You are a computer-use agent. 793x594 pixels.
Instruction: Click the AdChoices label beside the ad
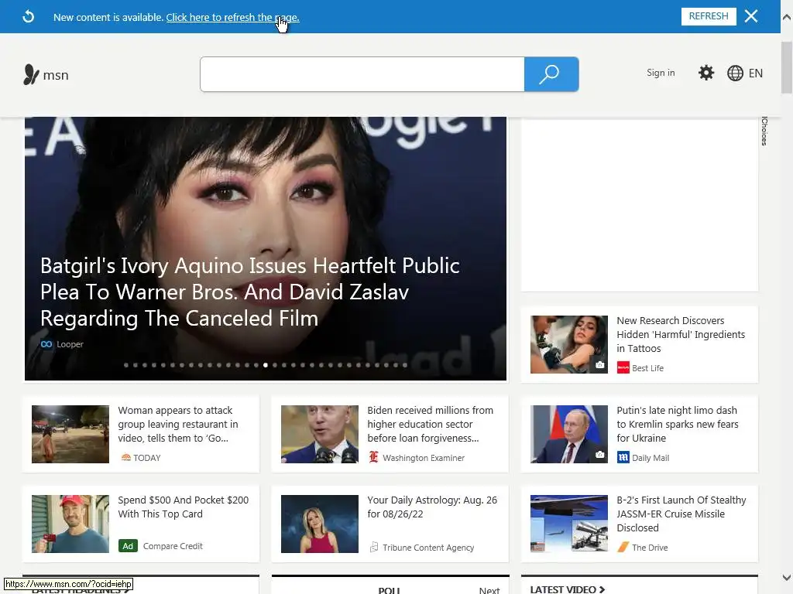coord(764,131)
